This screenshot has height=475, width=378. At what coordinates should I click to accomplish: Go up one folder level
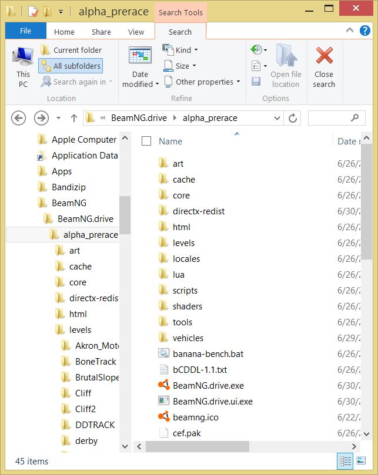pyautogui.click(x=73, y=118)
